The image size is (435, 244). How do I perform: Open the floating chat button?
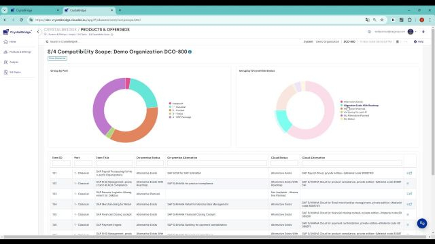pos(422,223)
